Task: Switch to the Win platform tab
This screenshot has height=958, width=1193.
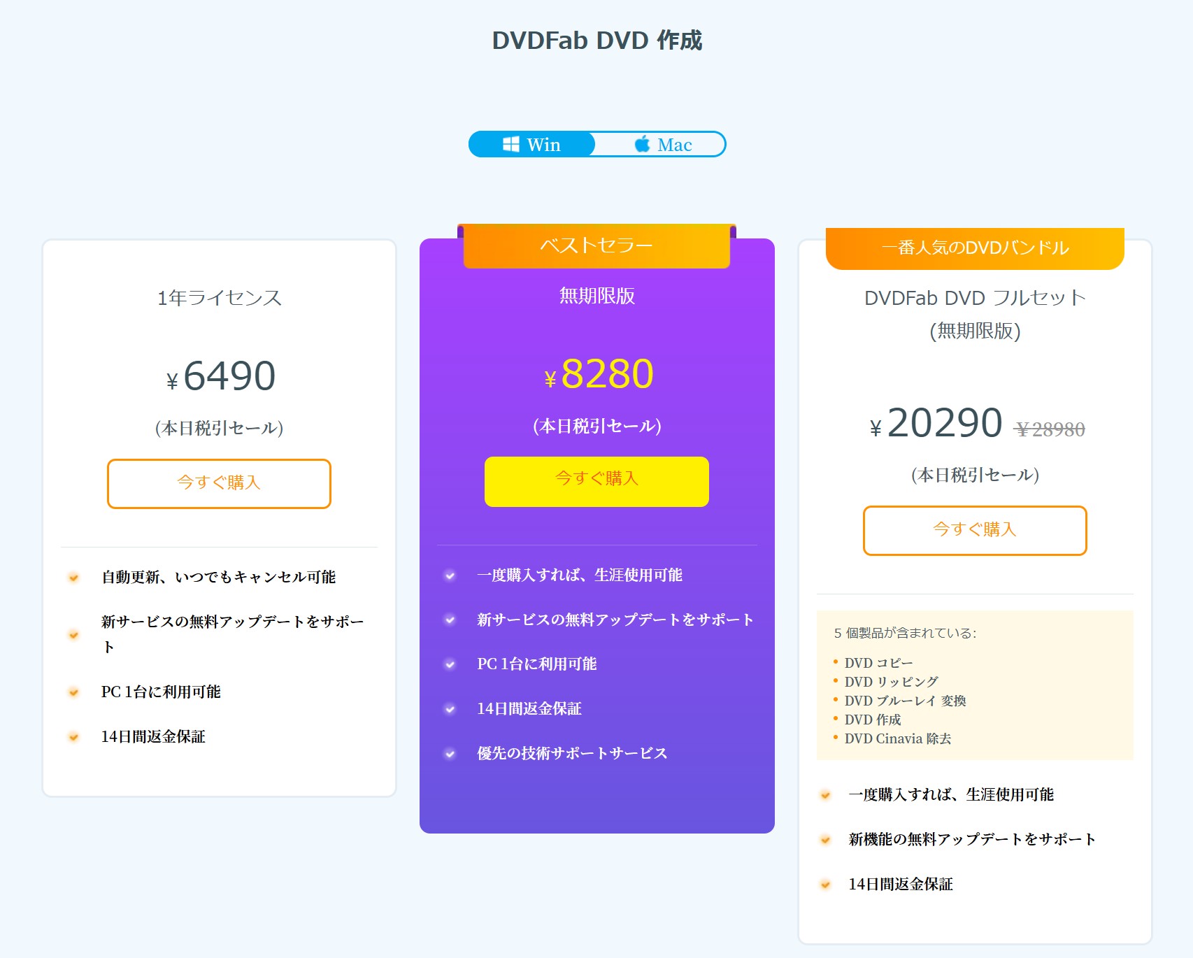Action: [531, 145]
